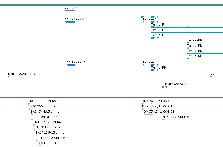Click the EP13304.3prime arrow glyph
Viewport: 223px width, 147px height.
(x=32, y=119)
